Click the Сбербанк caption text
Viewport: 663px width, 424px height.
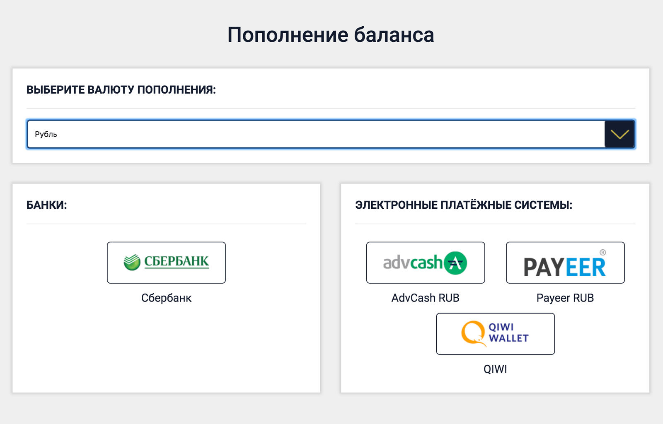tap(166, 298)
